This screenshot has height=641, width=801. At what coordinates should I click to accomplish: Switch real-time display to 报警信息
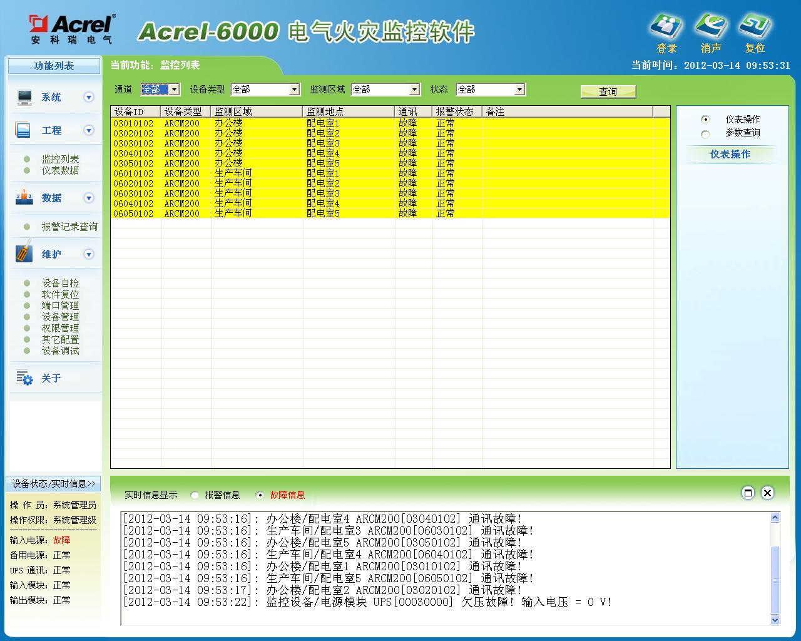(x=195, y=495)
